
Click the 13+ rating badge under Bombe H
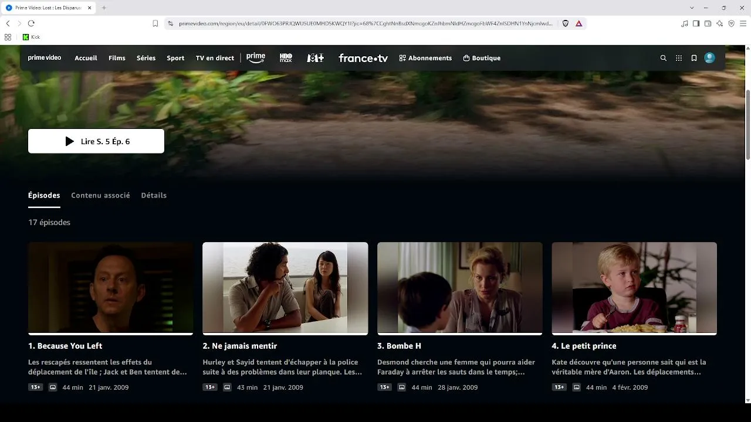coord(384,387)
